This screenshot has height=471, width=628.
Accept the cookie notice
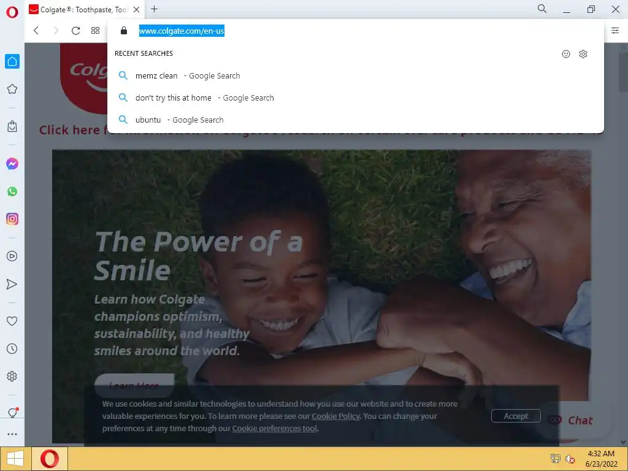click(x=516, y=416)
